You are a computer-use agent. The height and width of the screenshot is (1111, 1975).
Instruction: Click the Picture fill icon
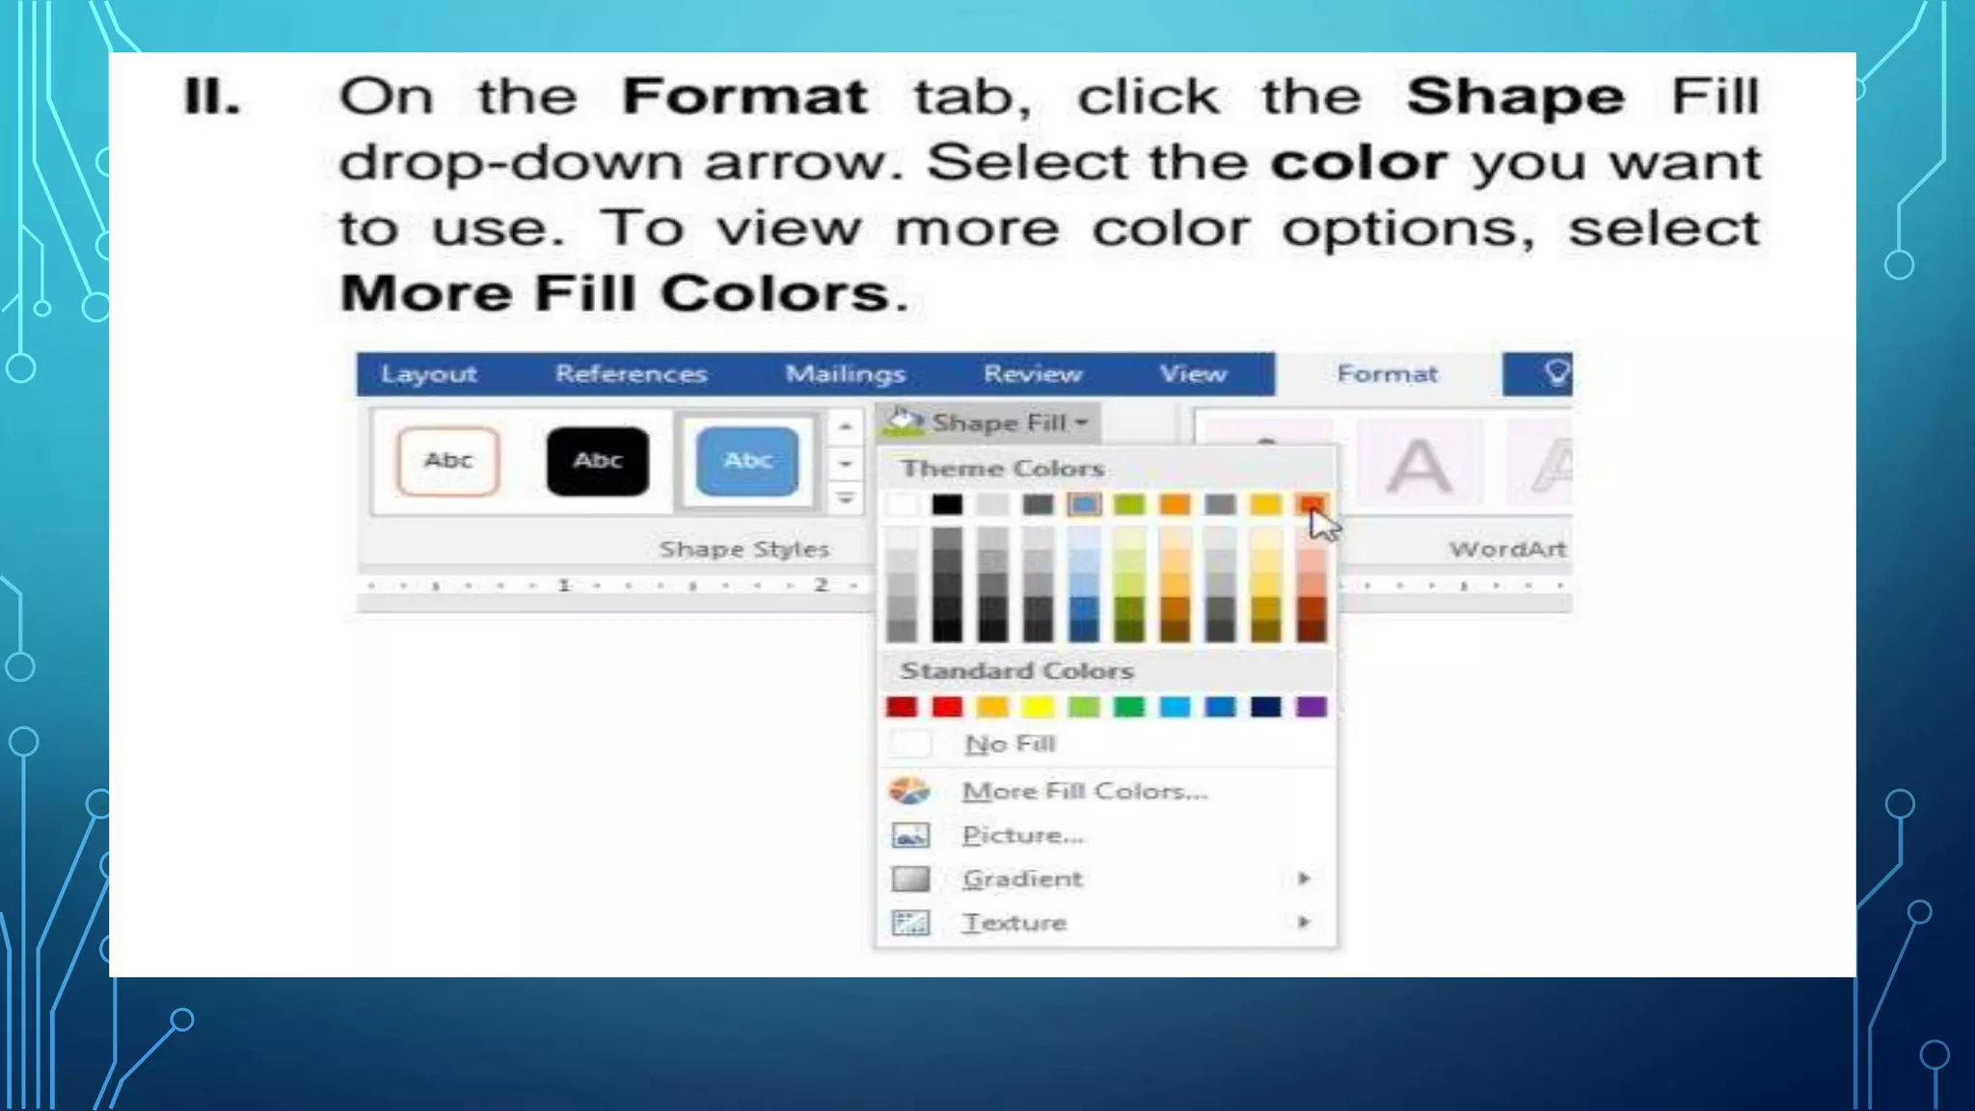point(910,835)
